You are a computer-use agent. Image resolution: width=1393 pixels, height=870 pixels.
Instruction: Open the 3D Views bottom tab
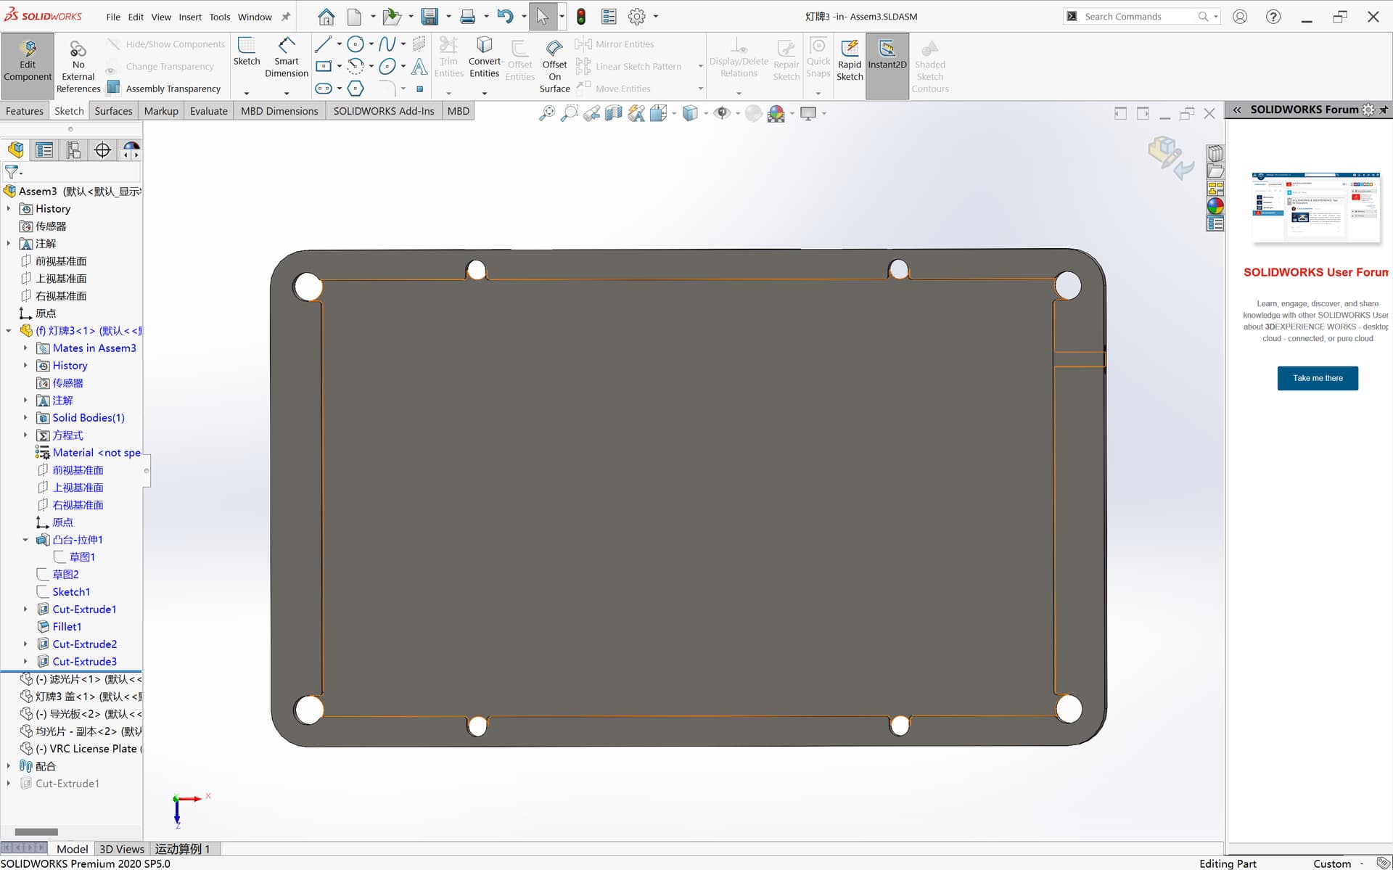coord(122,849)
